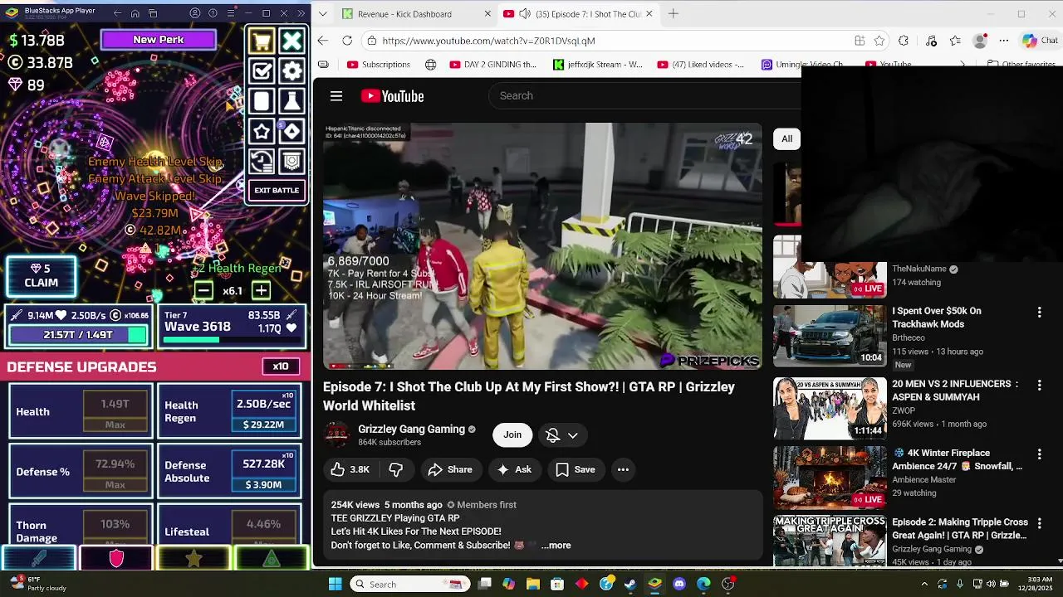Close the game menu with green X
1063x597 pixels.
click(291, 41)
